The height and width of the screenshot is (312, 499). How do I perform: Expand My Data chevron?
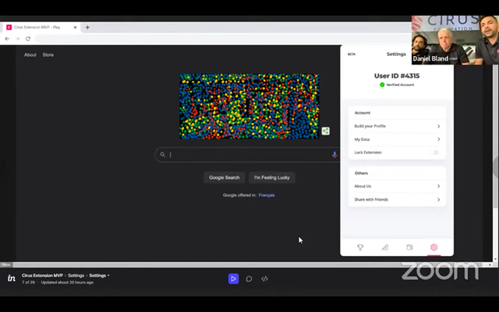[x=438, y=139]
